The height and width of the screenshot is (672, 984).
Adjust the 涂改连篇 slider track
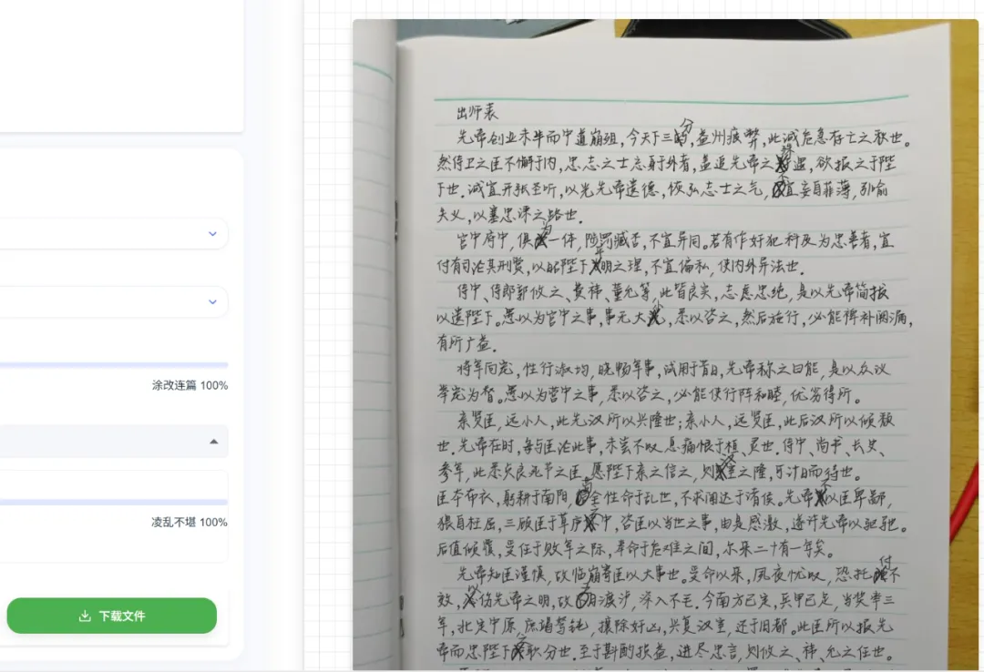[114, 364]
